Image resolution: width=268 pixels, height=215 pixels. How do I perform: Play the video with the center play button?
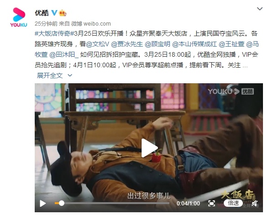click(x=149, y=148)
